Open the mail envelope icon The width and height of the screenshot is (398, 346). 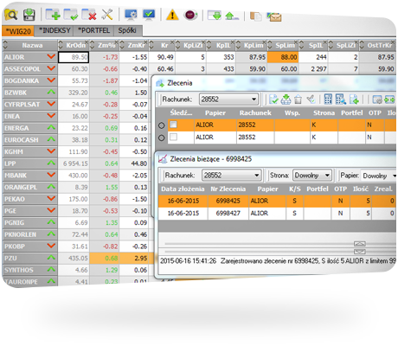tap(274, 17)
